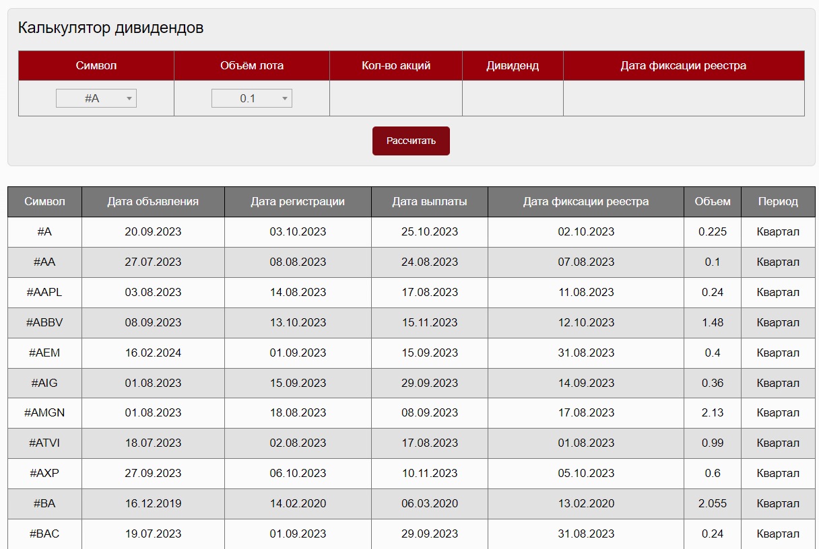Screen dimensions: 819x549
Task: Click the Рассчитать button
Action: point(411,141)
